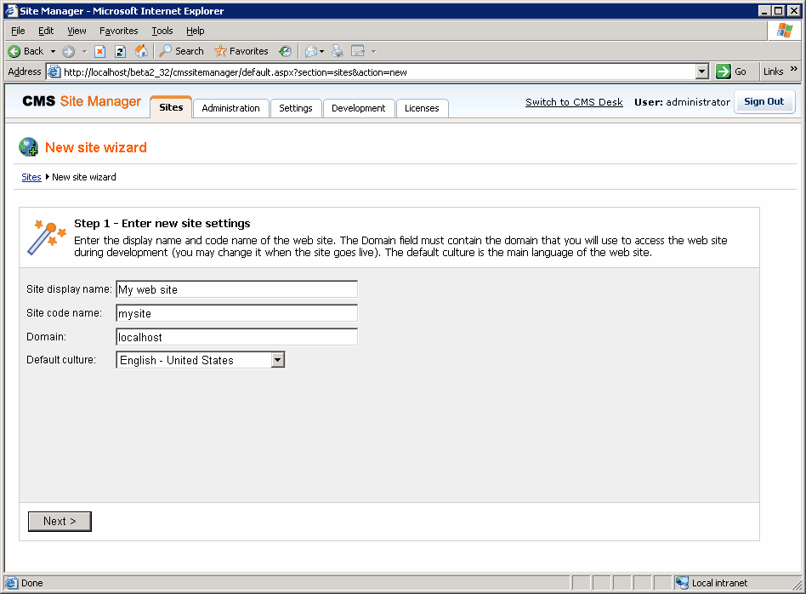The height and width of the screenshot is (594, 806).
Task: Open the Edit menu
Action: [46, 31]
